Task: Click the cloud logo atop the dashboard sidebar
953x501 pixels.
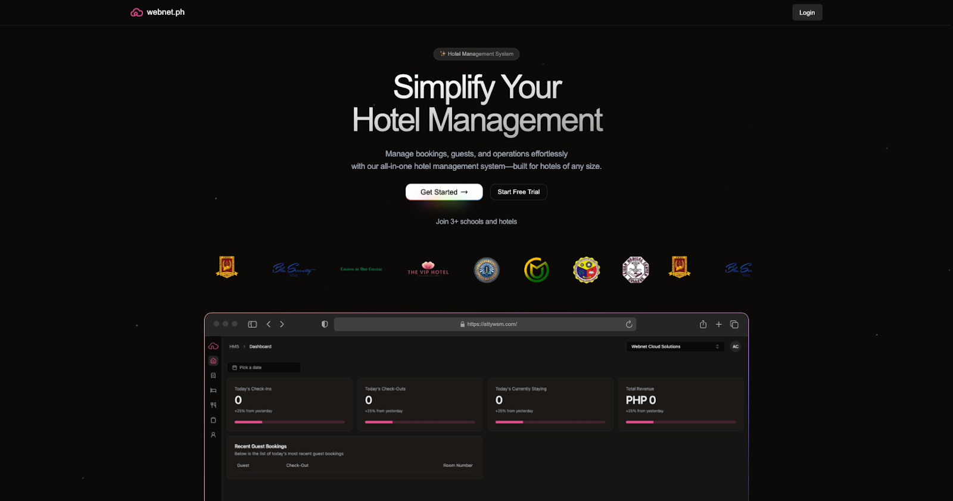Action: coord(213,346)
